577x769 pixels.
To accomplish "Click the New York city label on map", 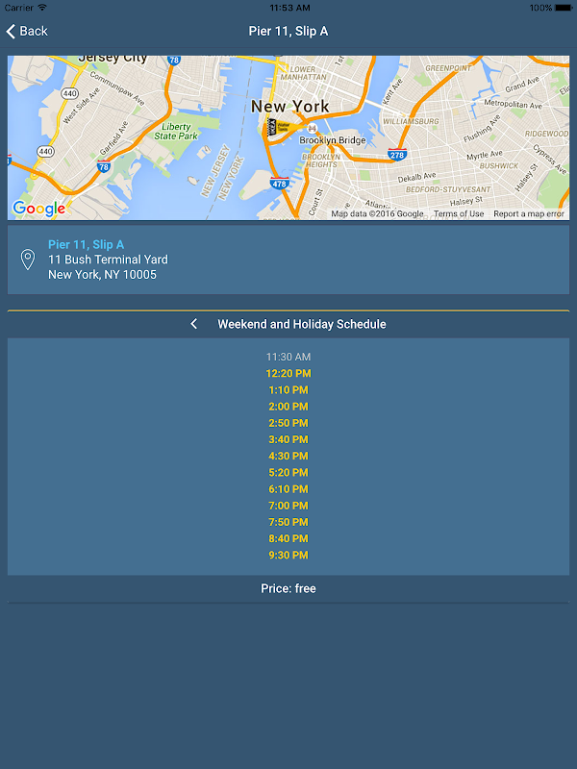I will 290,107.
